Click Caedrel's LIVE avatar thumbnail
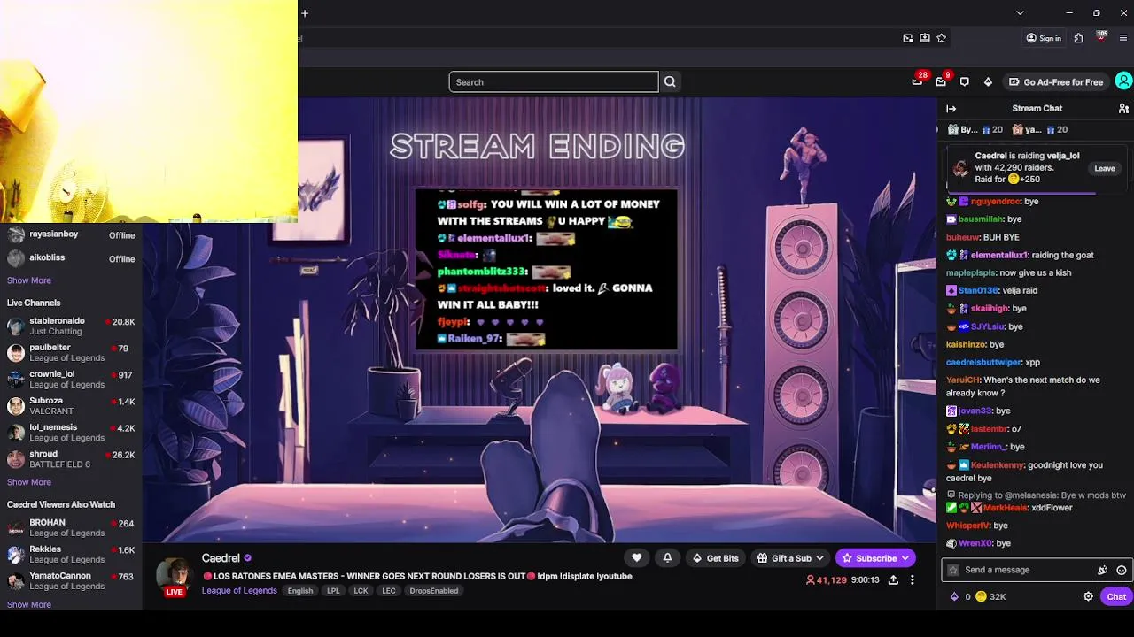The width and height of the screenshot is (1134, 637). [x=175, y=578]
